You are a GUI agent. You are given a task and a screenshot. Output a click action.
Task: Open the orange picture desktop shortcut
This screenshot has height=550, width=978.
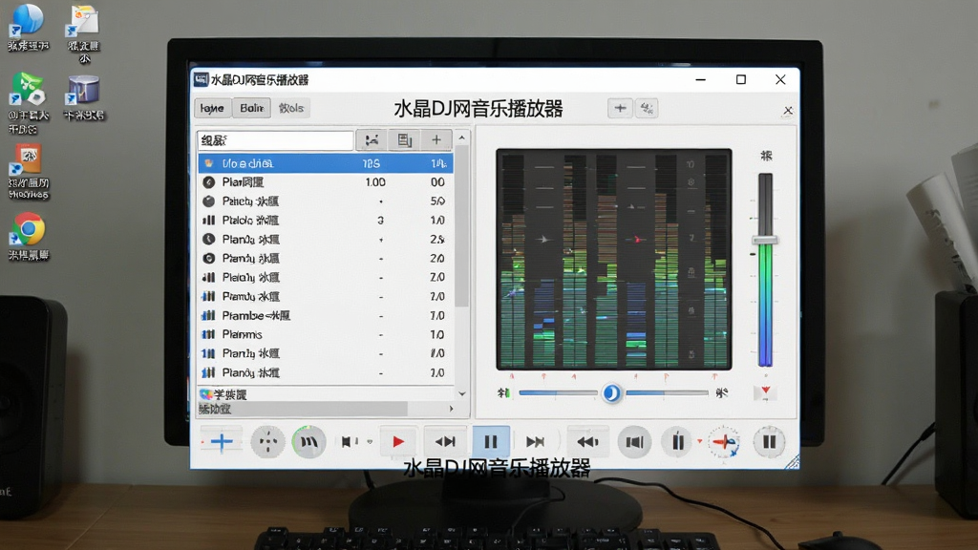click(28, 172)
